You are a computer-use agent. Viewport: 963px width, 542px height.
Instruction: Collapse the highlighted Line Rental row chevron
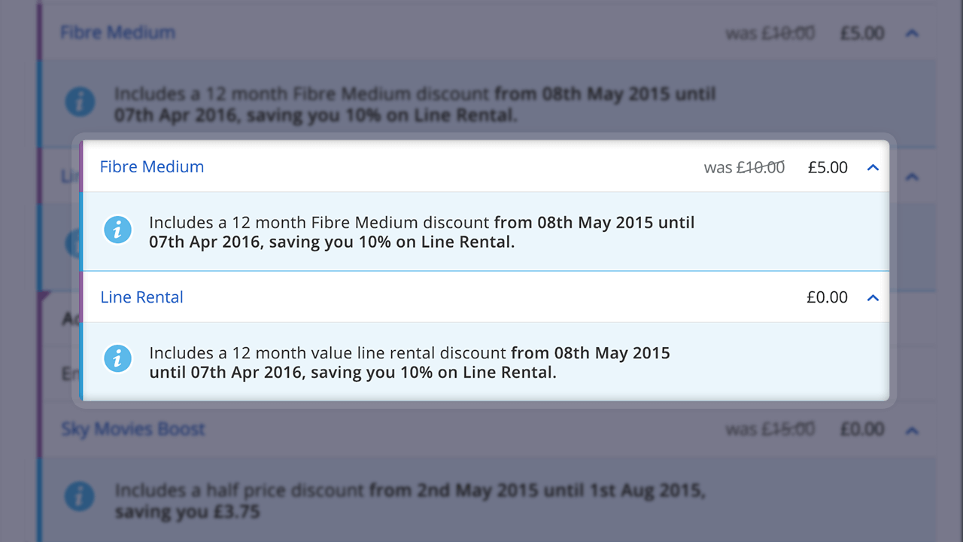873,298
